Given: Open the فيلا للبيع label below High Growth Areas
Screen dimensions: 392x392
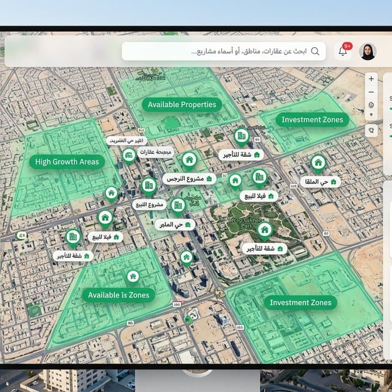Looking at the screenshot, I should pos(105,237).
